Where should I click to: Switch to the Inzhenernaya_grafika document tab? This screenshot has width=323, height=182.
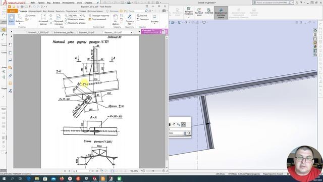point(65,32)
